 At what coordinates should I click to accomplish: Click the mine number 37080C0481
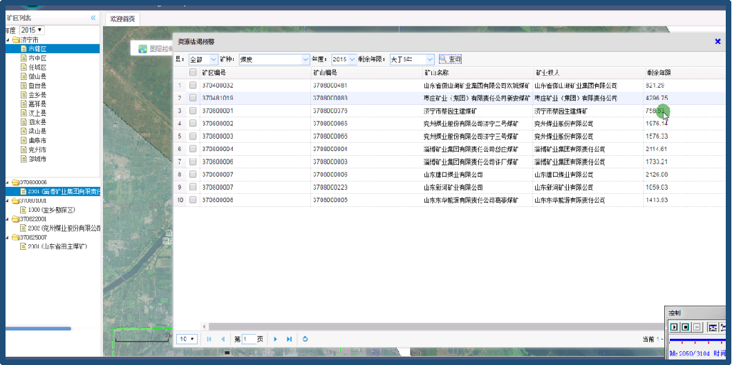[x=330, y=86]
